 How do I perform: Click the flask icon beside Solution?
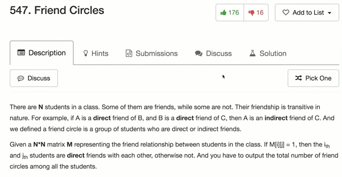(x=253, y=53)
